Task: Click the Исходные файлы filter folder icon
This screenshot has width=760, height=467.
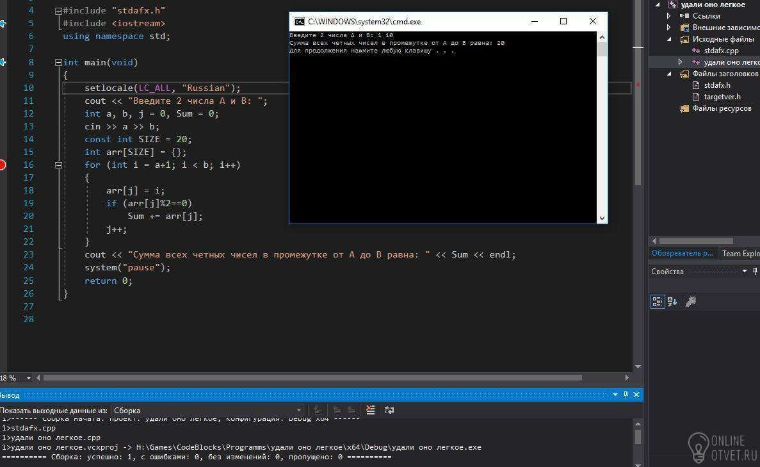Action: [684, 39]
